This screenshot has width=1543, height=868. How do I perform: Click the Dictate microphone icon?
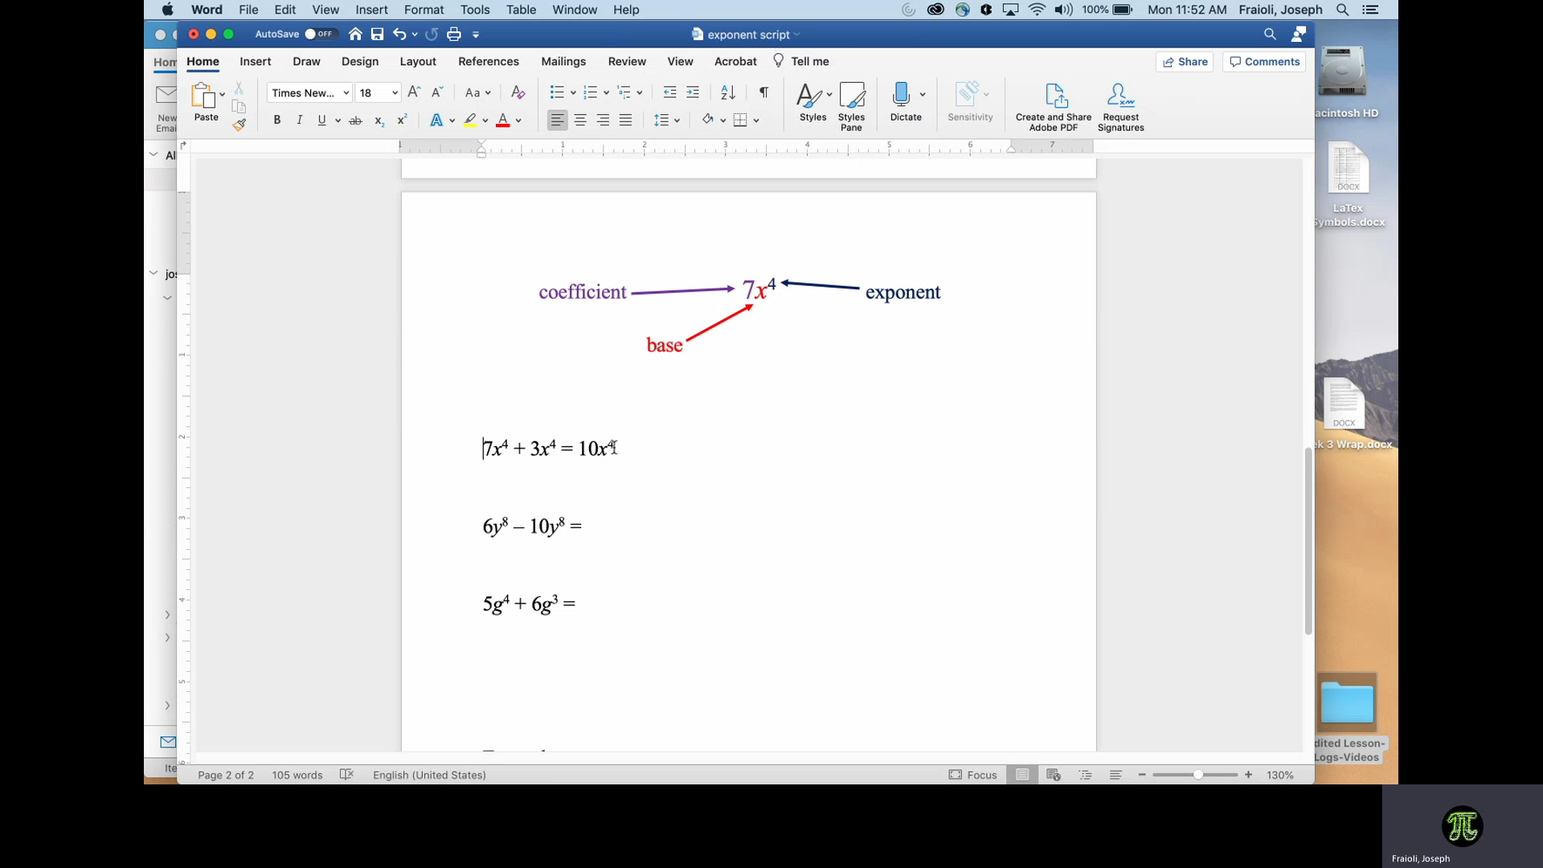point(901,94)
